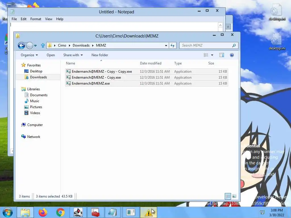The image size is (291, 218).
Task: Open the Windows Start button
Action: coord(8,212)
